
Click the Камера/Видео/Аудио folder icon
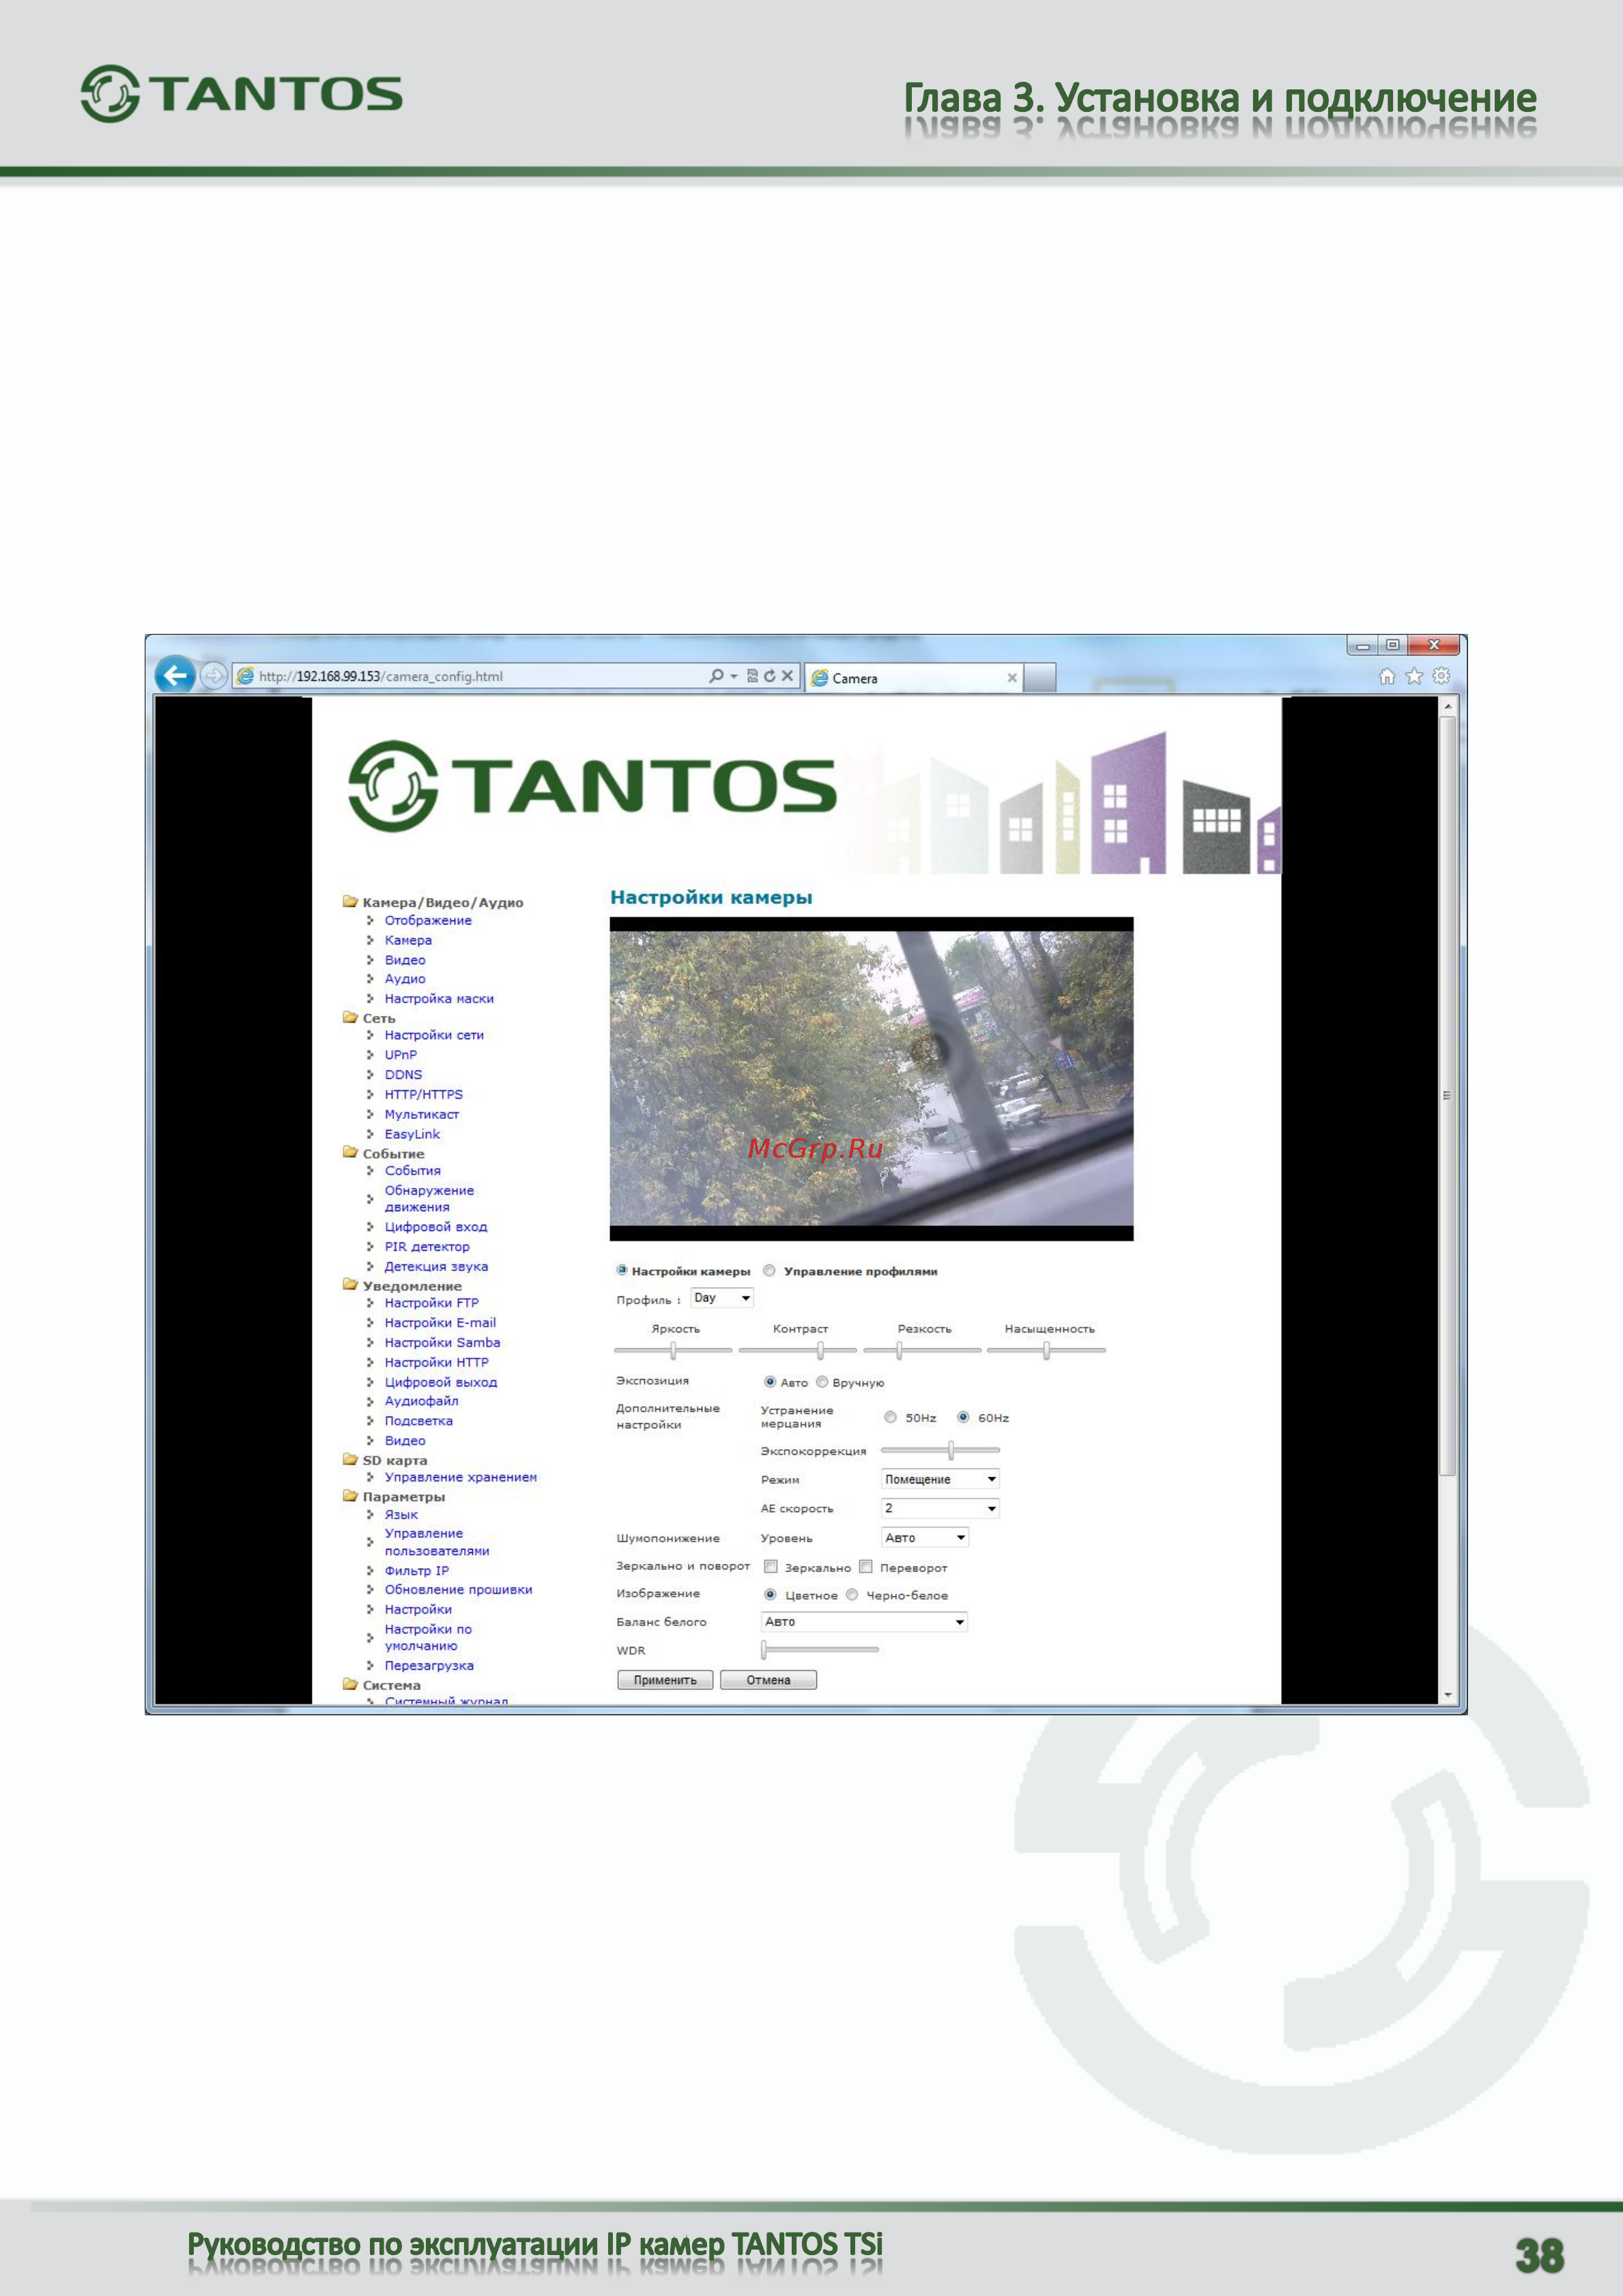point(350,901)
